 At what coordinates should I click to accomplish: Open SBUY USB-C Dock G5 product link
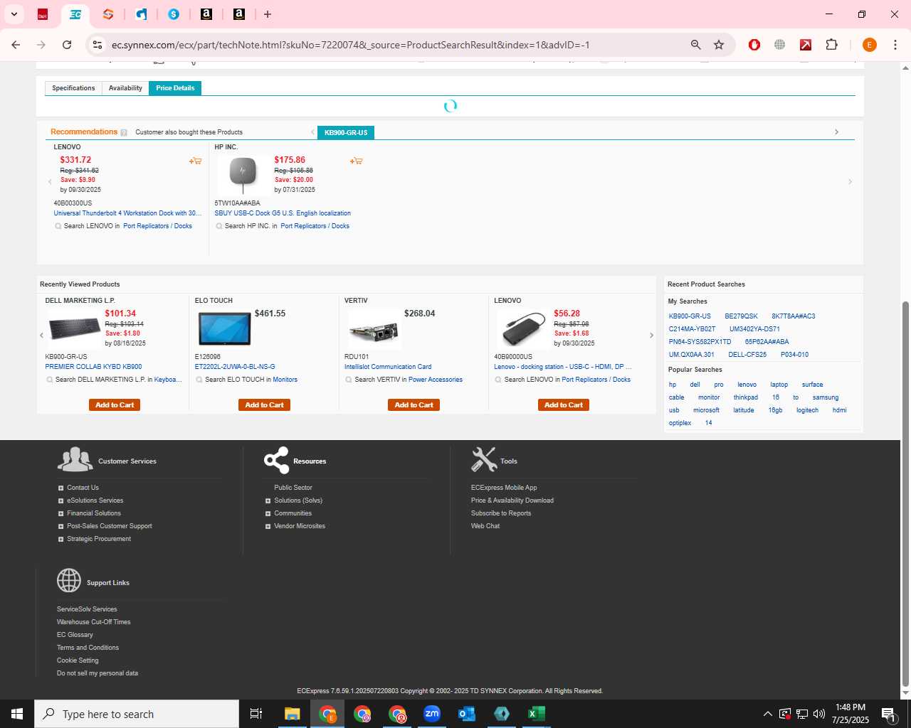(283, 213)
